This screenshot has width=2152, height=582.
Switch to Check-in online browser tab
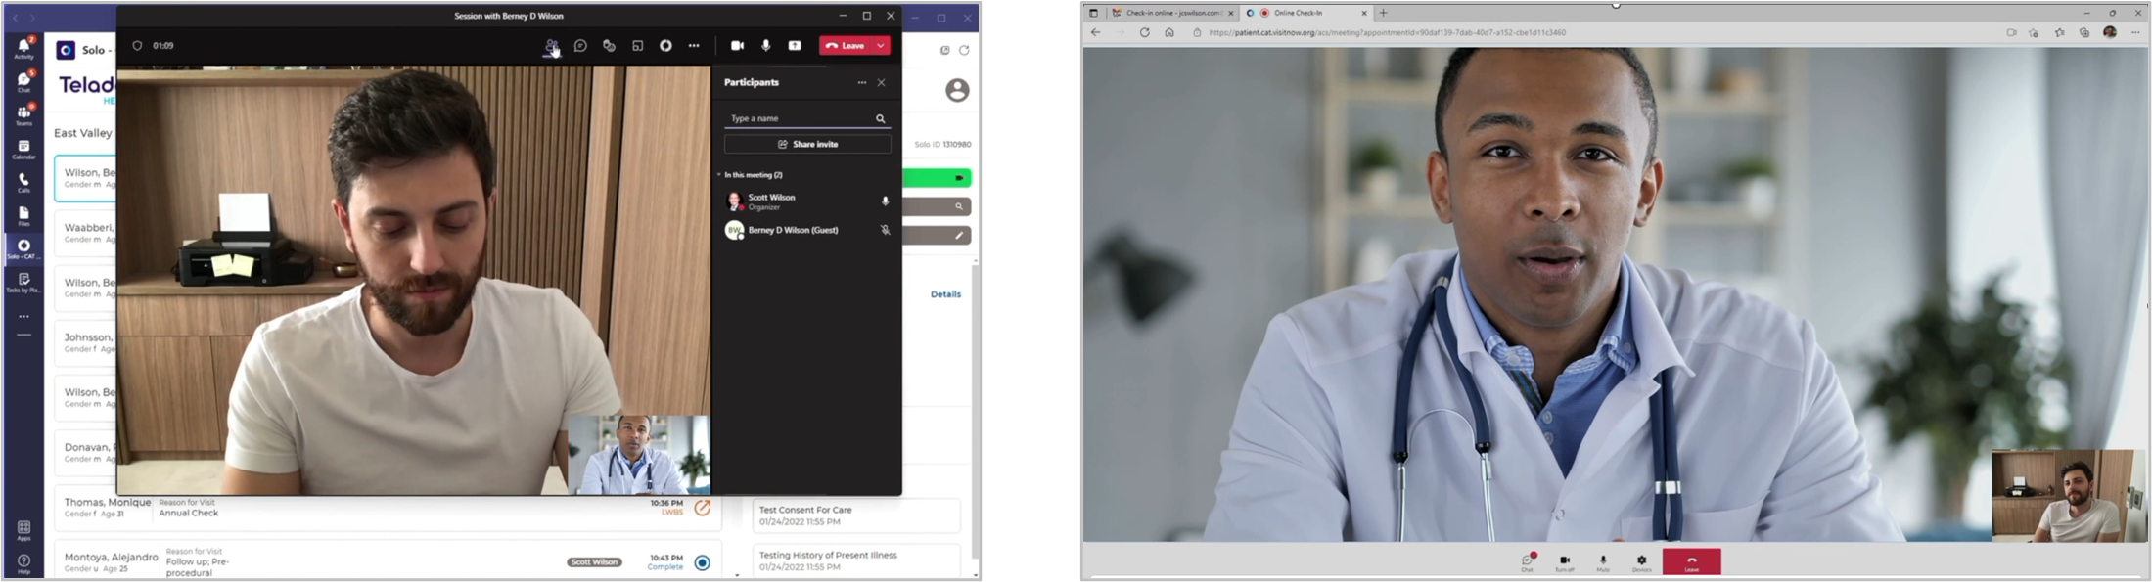point(1172,13)
